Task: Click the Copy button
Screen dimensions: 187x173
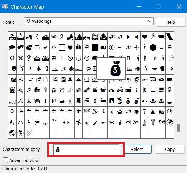Action: (170, 149)
